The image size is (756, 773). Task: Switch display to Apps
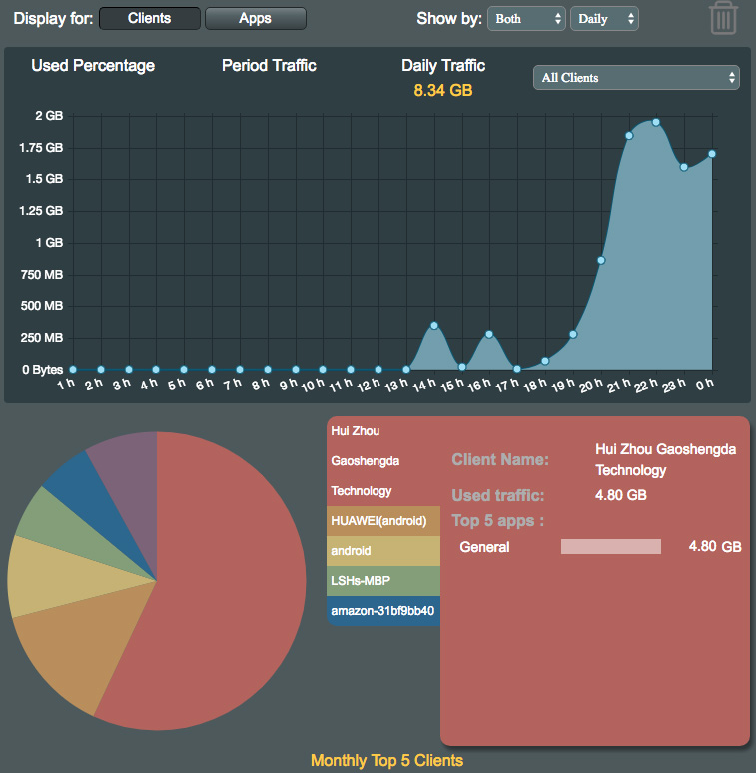pyautogui.click(x=255, y=18)
